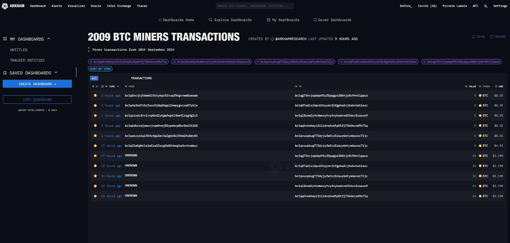Filter the From column using its funnel icon
The width and height of the screenshot is (510, 243).
coord(126,87)
